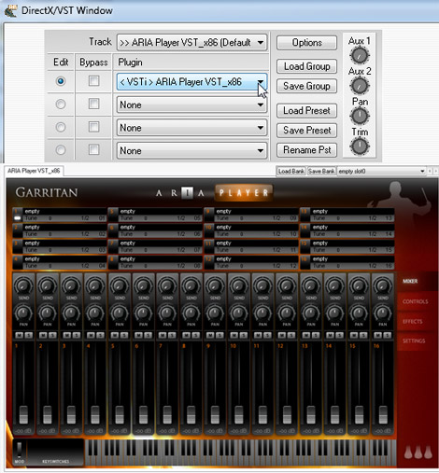This screenshot has height=473, width=439.
Task: Click channel 1 volume fader
Action: tap(23, 414)
